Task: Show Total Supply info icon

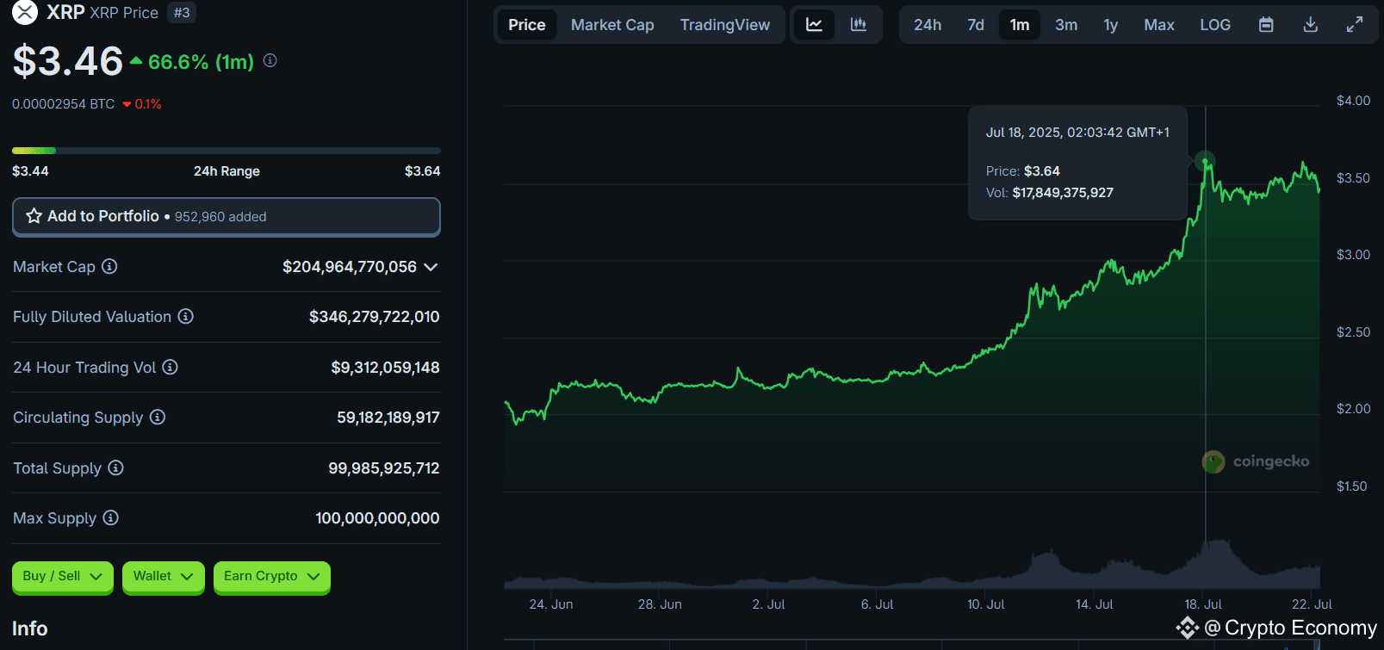Action: pyautogui.click(x=115, y=467)
